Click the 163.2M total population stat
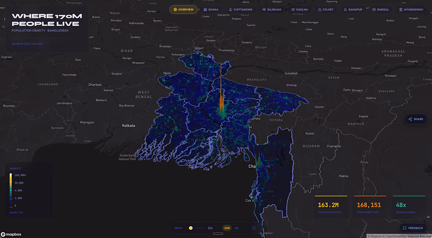Screen dimensions: 432x238 [331, 207]
